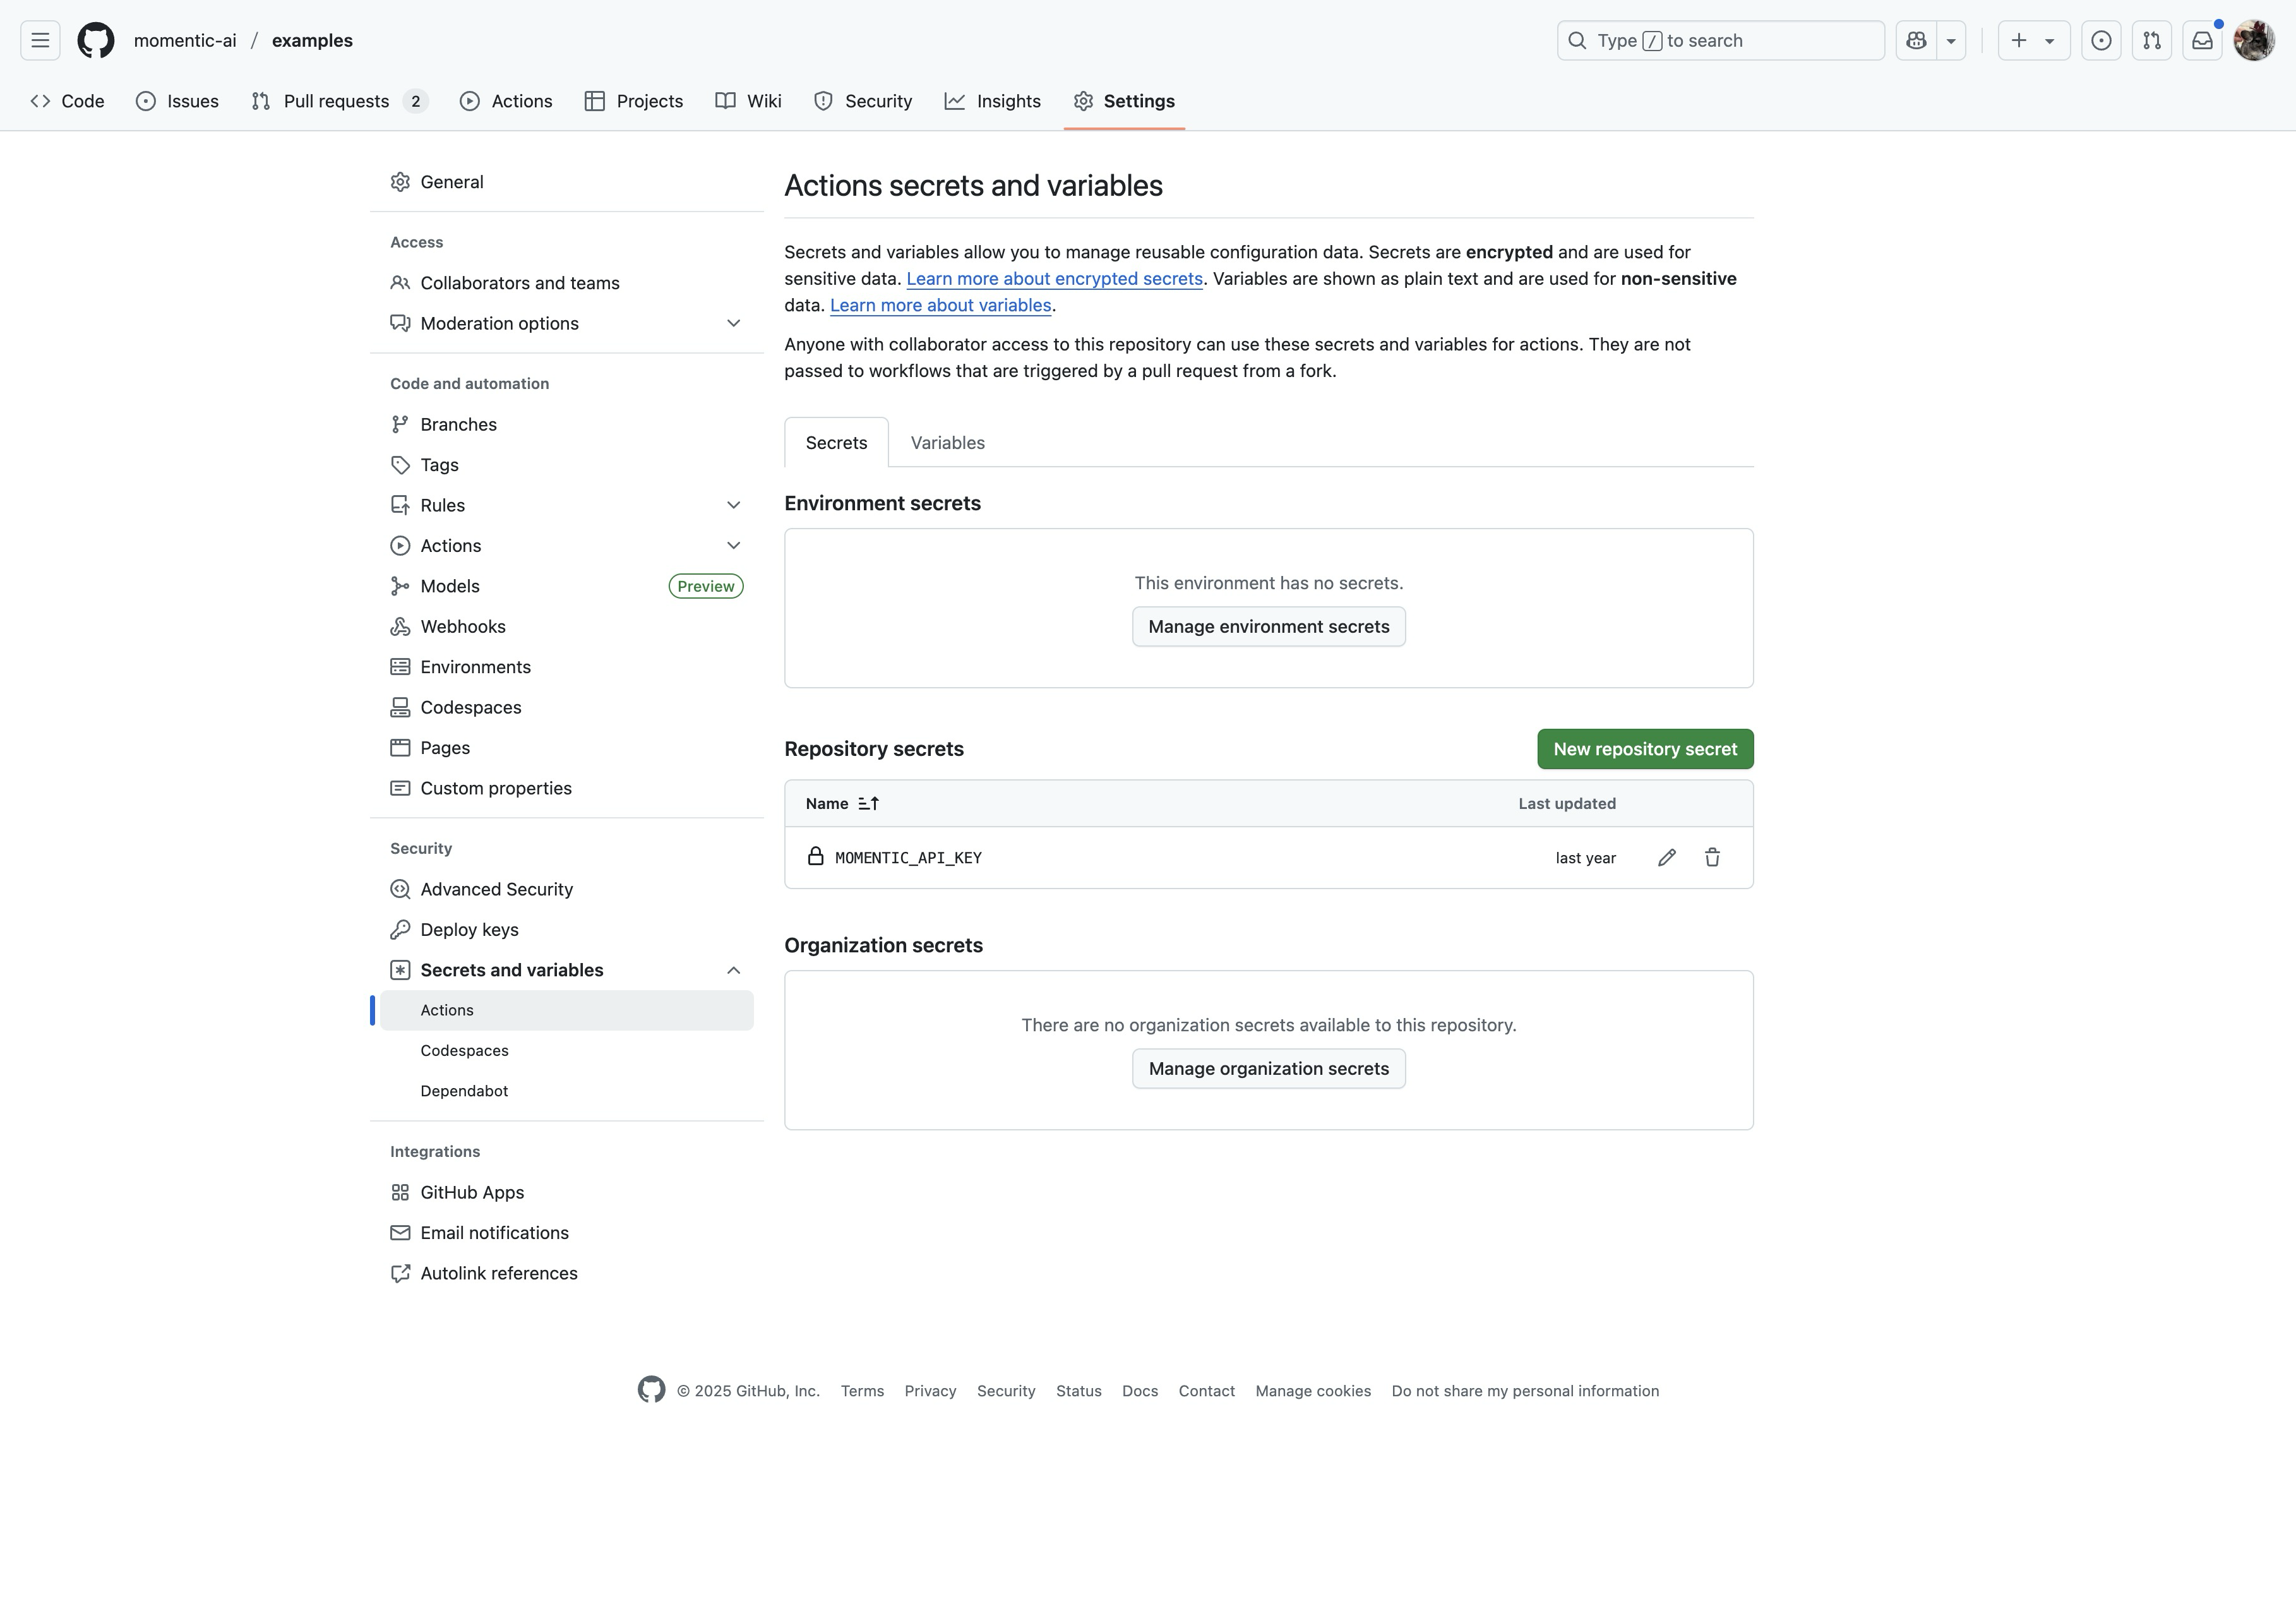Open Models settings with Preview badge
The width and height of the screenshot is (2296, 1599).
[567, 586]
